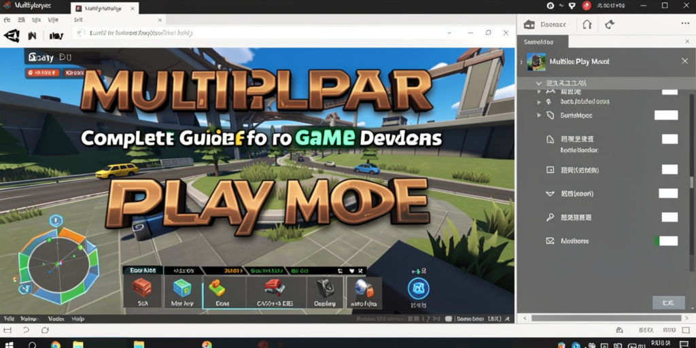Close the Multiplayer Play Mode panel entry
Viewport: 696px width, 348px height.
point(684,60)
